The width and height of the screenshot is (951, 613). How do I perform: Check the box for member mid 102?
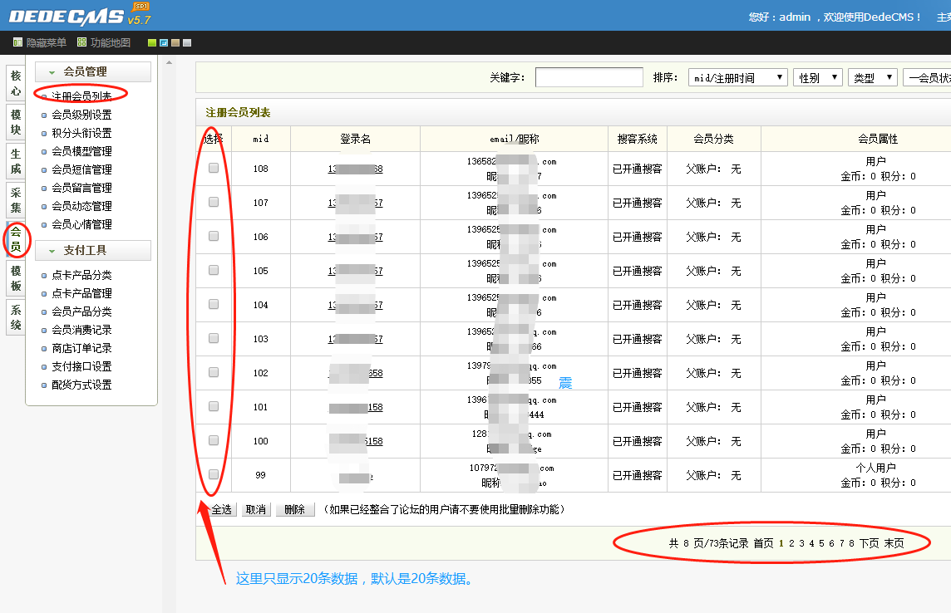pos(214,372)
